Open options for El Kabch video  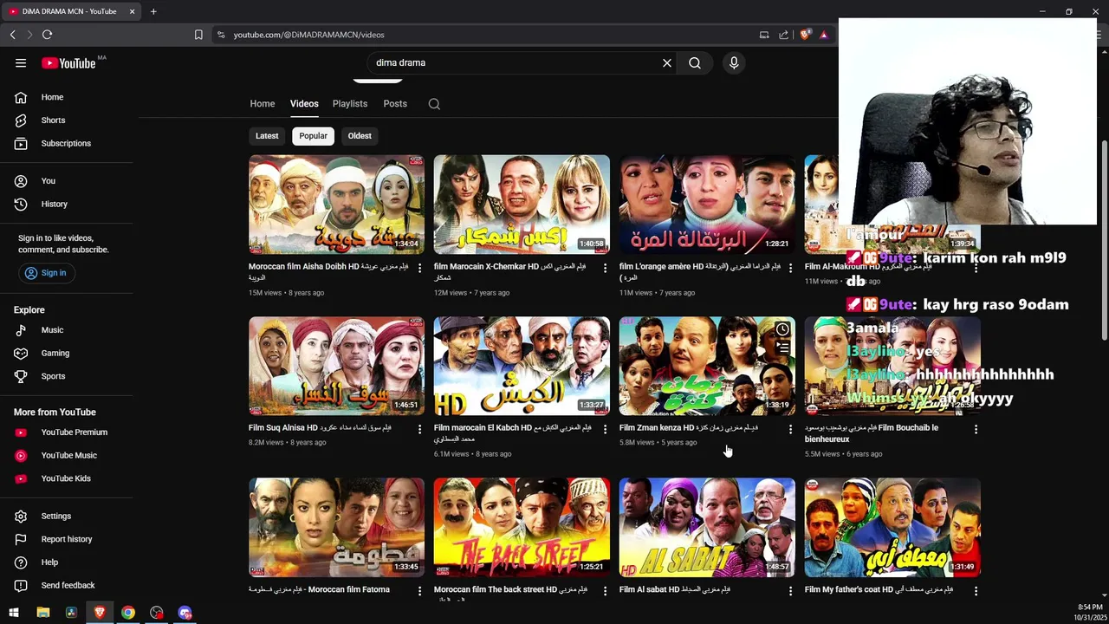click(x=605, y=430)
